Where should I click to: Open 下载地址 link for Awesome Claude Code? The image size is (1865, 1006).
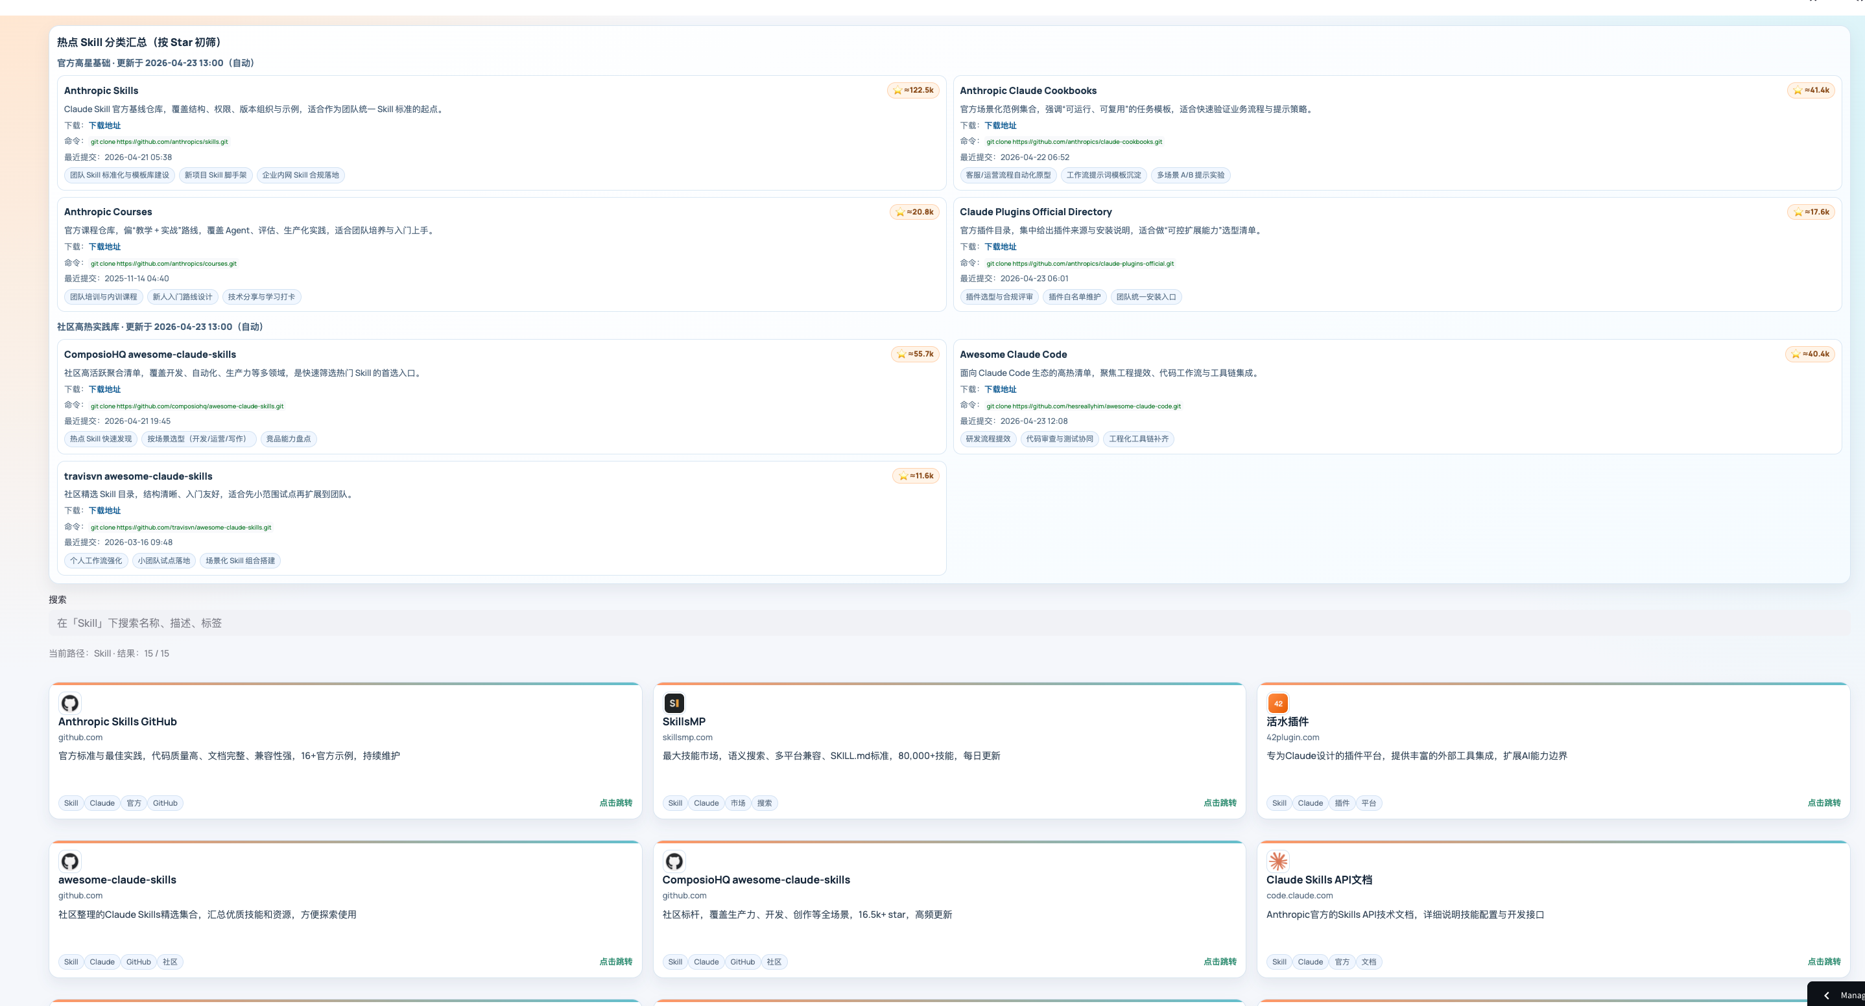pyautogui.click(x=1000, y=390)
